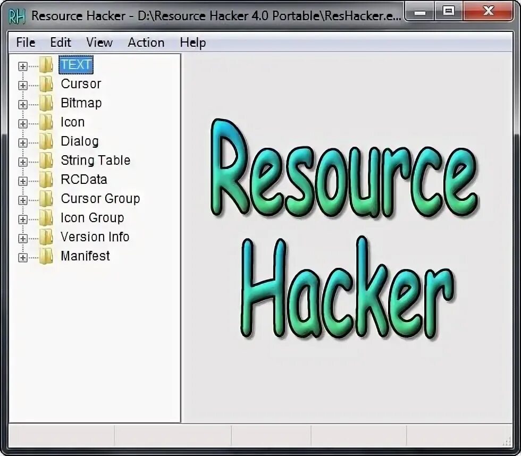Click the Version Info folder icon
Screen dimensions: 521x456
46,237
